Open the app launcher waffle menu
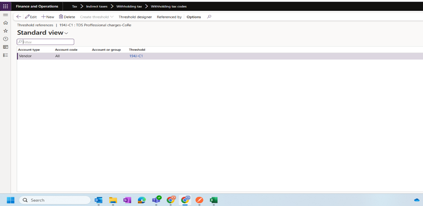 [x=5, y=6]
